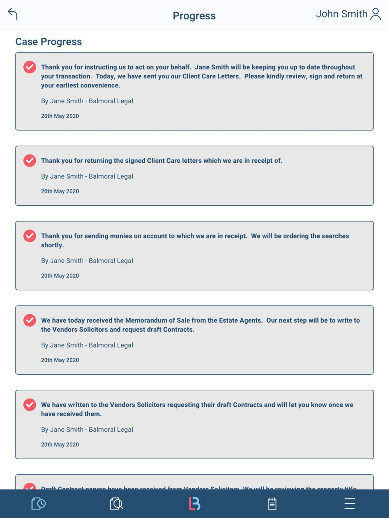The height and width of the screenshot is (518, 389).
Task: Toggle checkmark for monies on account update
Action: pyautogui.click(x=30, y=236)
